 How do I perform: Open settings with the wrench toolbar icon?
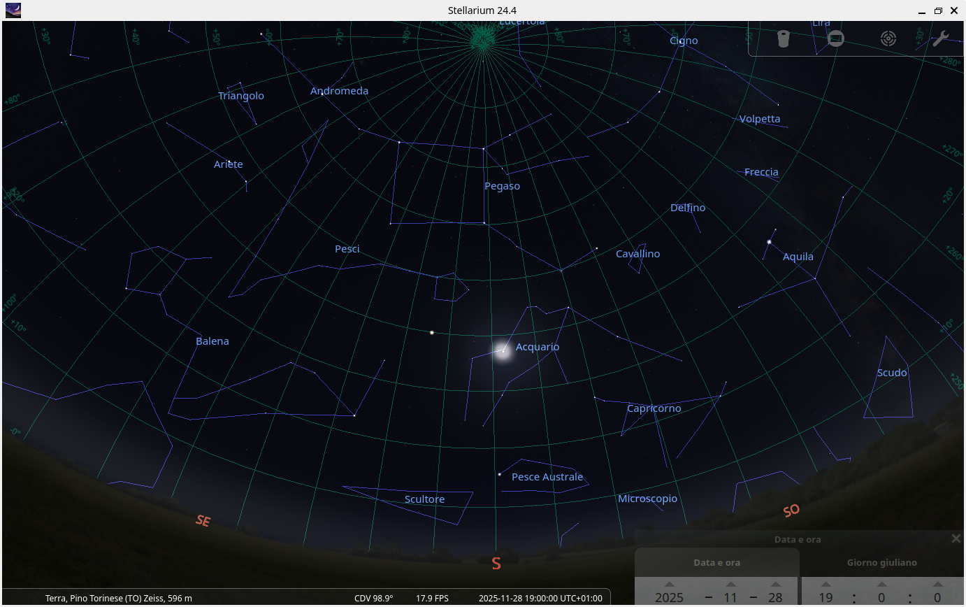(939, 38)
